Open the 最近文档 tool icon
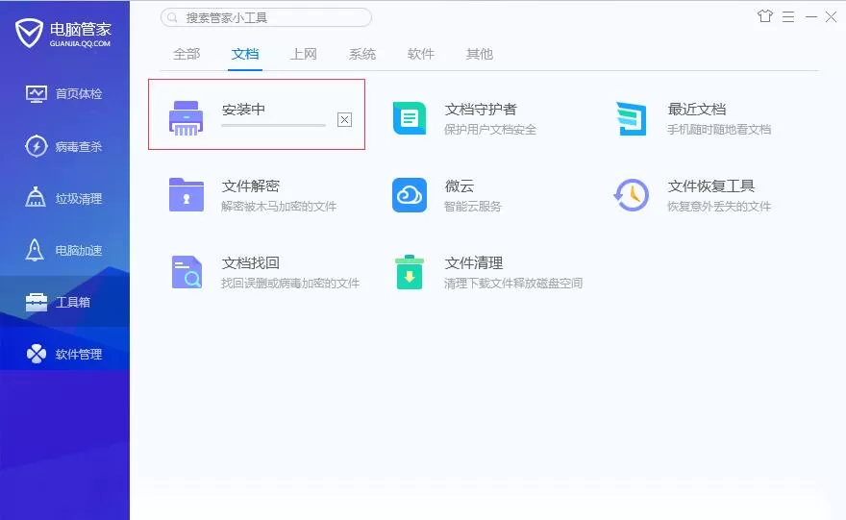The height and width of the screenshot is (520, 846). [x=632, y=118]
